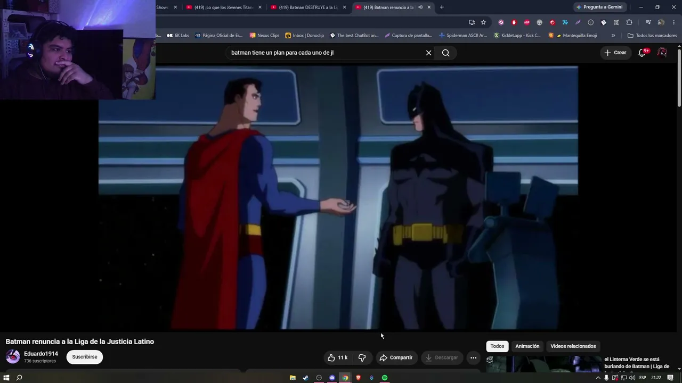Open Google Chrome from the taskbar
The image size is (682, 383).
[x=345, y=378]
